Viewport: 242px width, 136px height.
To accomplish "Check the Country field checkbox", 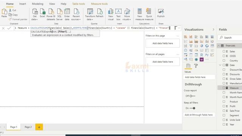I will click(224, 60).
